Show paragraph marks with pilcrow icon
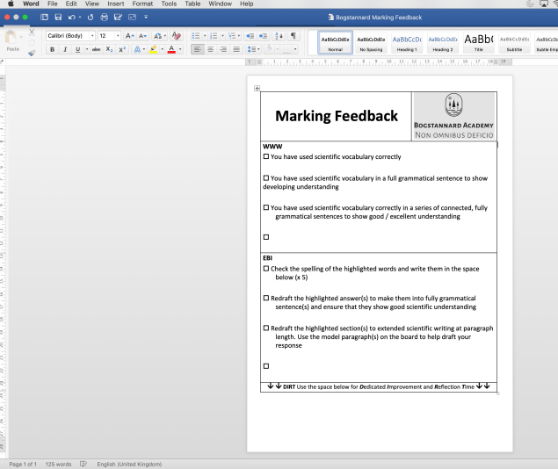The height and width of the screenshot is (469, 558). tap(293, 36)
